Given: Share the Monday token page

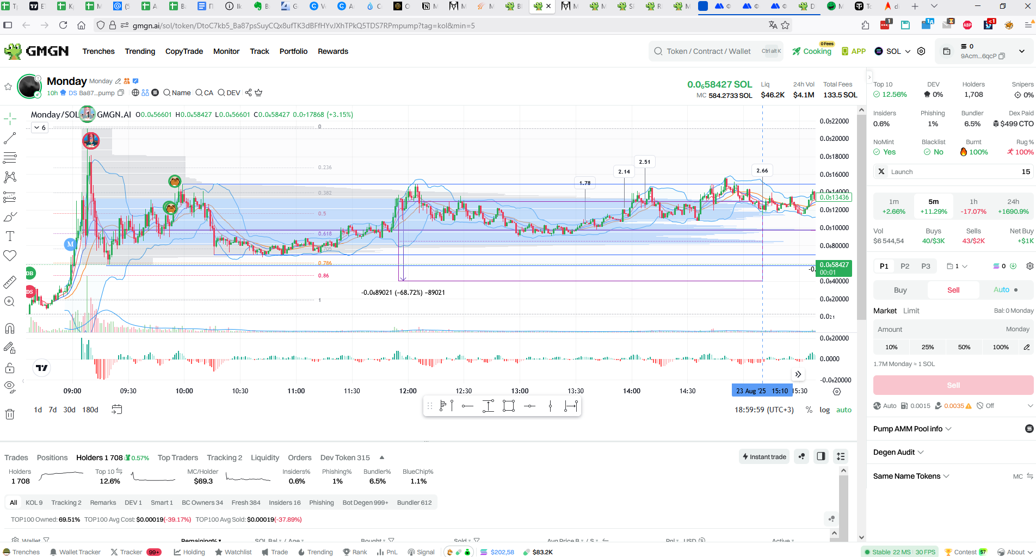Looking at the screenshot, I should point(248,92).
